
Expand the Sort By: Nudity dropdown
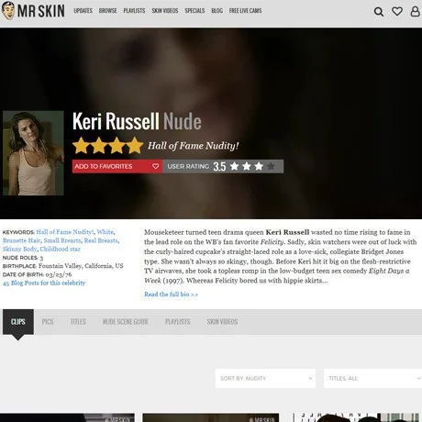[x=265, y=378]
